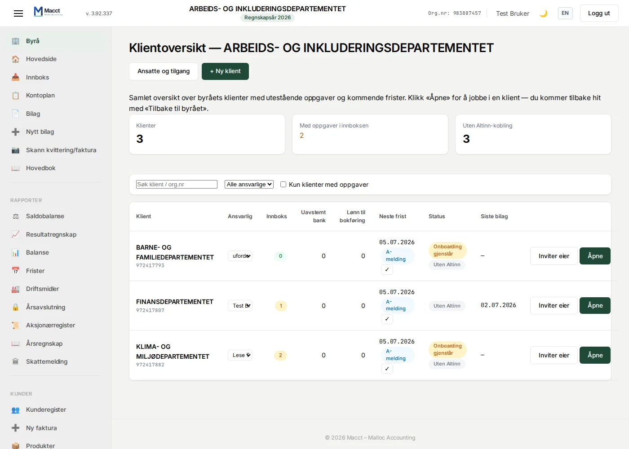Click the Klient column header

coord(144,216)
